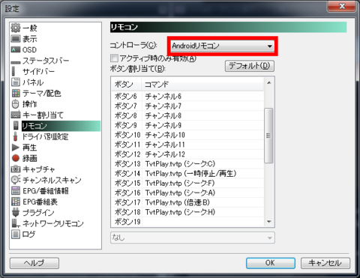Select row ボタン9 チャンネル9
360x278 pixels.
point(187,125)
